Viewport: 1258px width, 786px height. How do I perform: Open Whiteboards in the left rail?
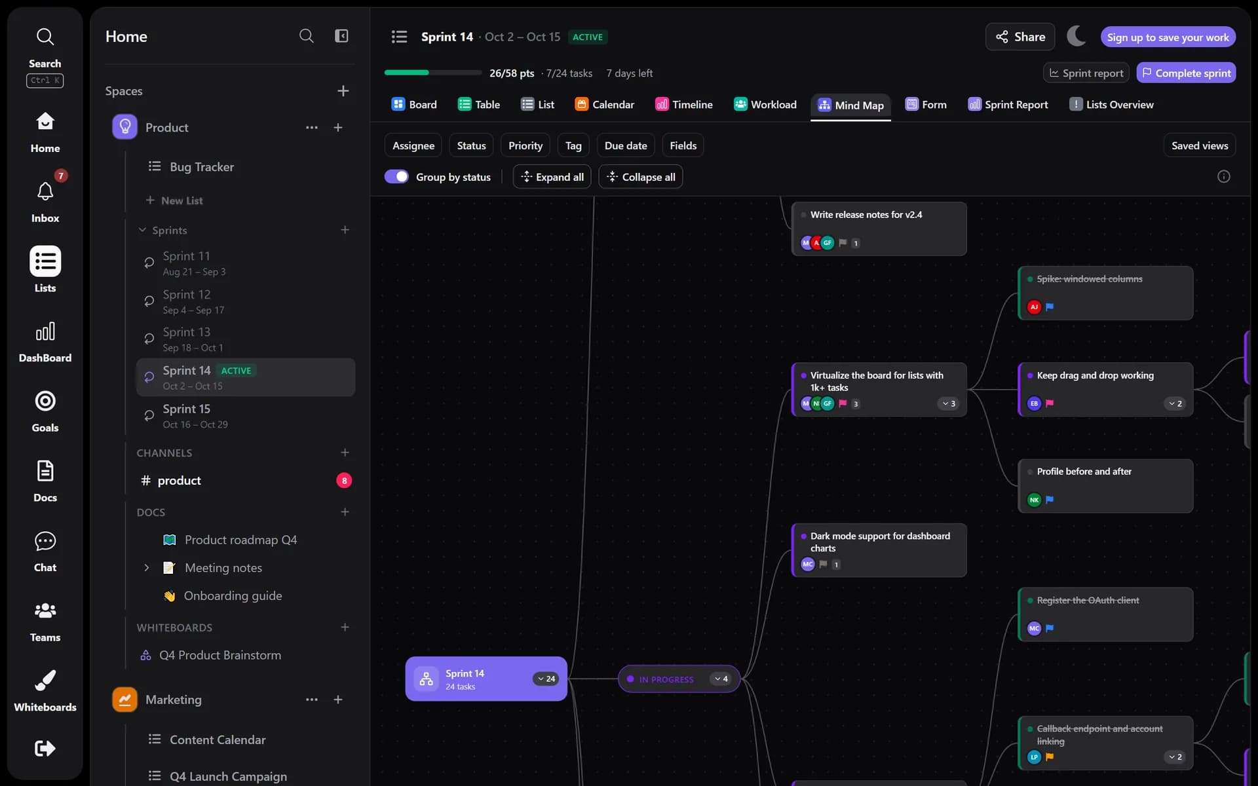click(45, 692)
